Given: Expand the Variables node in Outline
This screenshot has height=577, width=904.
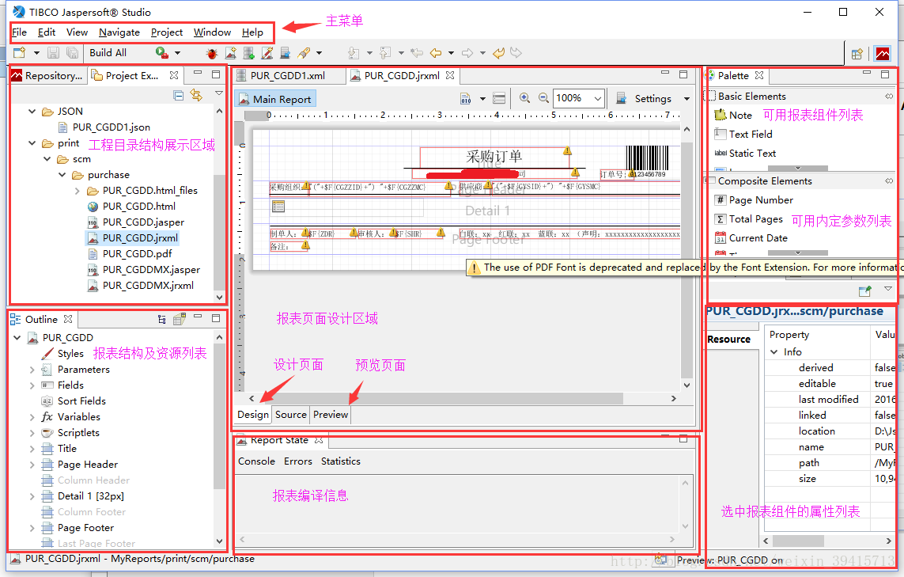Looking at the screenshot, I should 32,416.
